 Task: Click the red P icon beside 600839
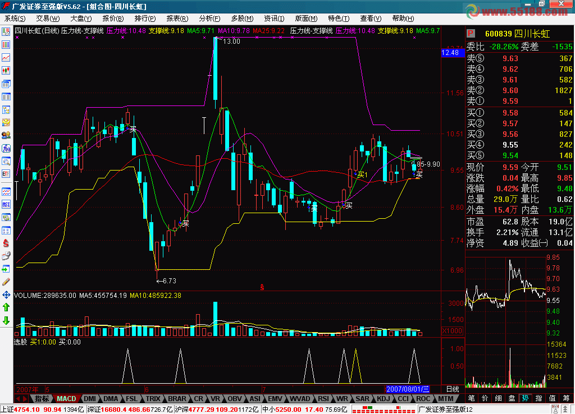471,34
